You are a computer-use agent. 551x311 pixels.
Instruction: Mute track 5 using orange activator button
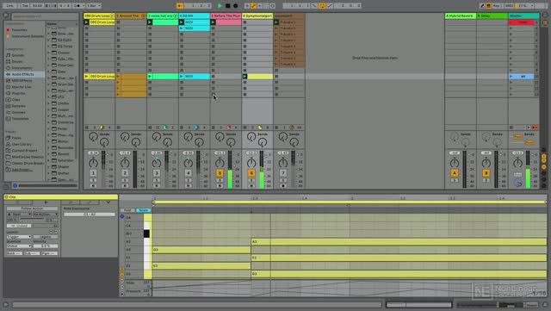tap(220, 173)
